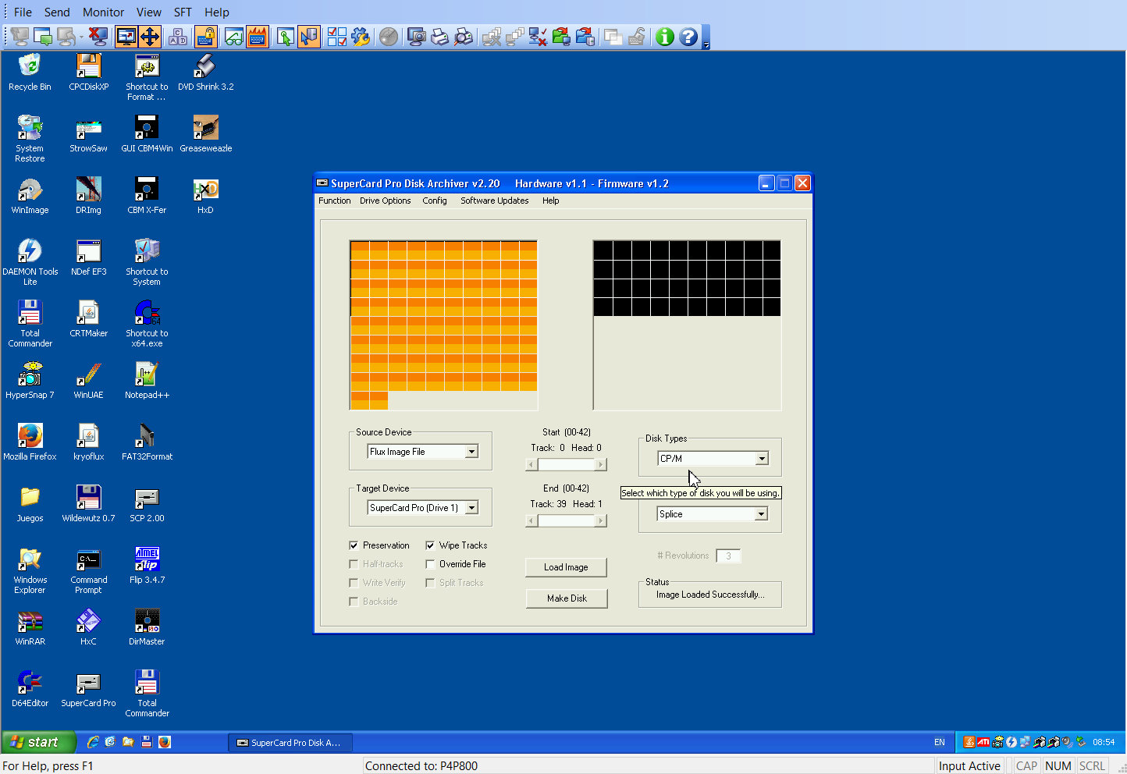
Task: Open DVD Shrink 3.2 shortcut
Action: [205, 72]
